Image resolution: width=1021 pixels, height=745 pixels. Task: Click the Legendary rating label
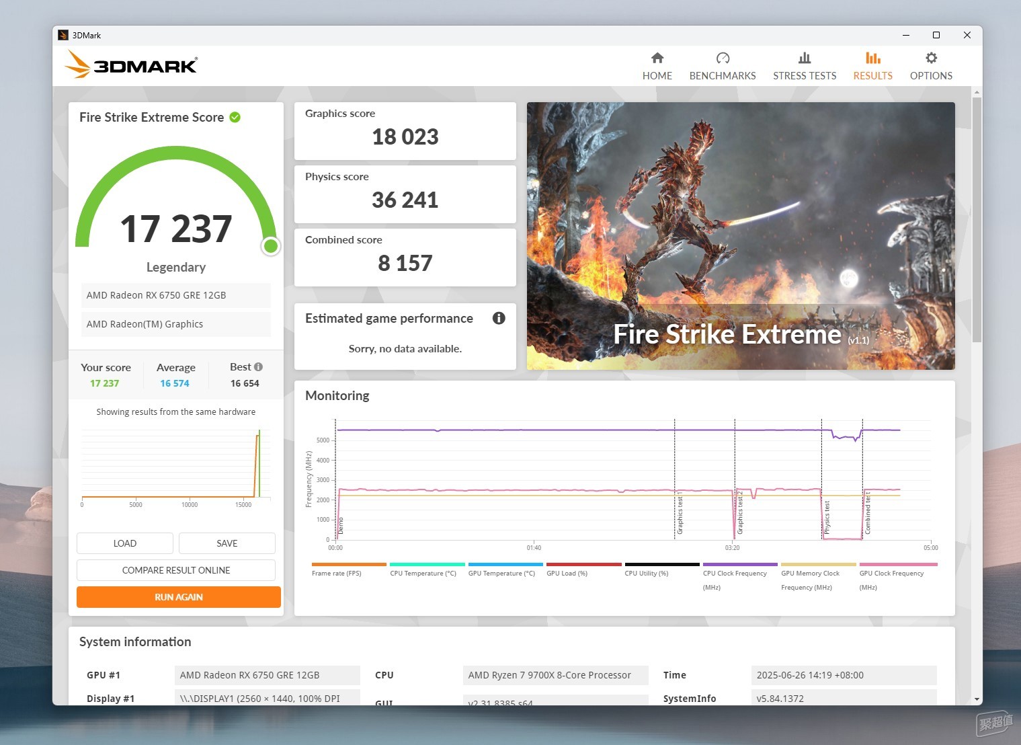(176, 267)
